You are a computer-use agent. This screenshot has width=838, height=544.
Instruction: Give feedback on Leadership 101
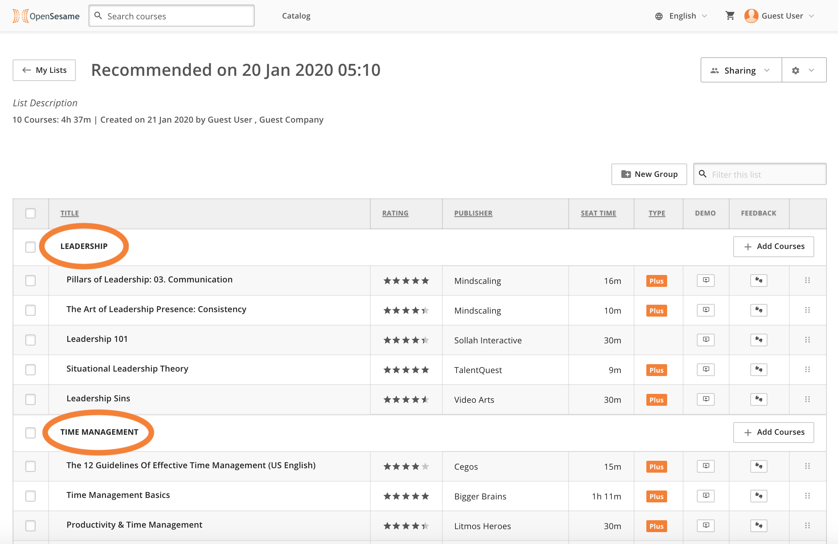pyautogui.click(x=759, y=340)
